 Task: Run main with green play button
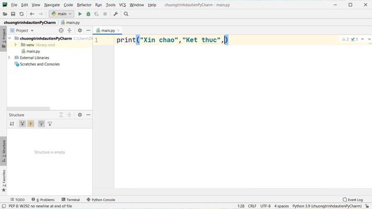tap(80, 14)
